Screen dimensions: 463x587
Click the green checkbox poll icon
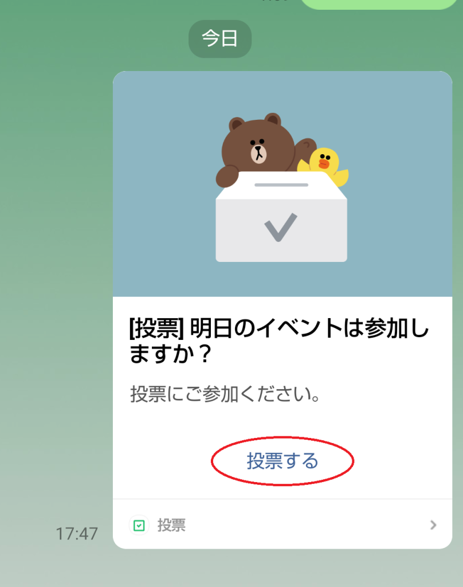(x=139, y=525)
